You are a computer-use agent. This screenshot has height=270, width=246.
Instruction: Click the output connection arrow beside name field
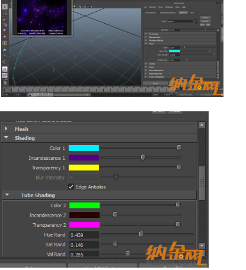coord(196,23)
